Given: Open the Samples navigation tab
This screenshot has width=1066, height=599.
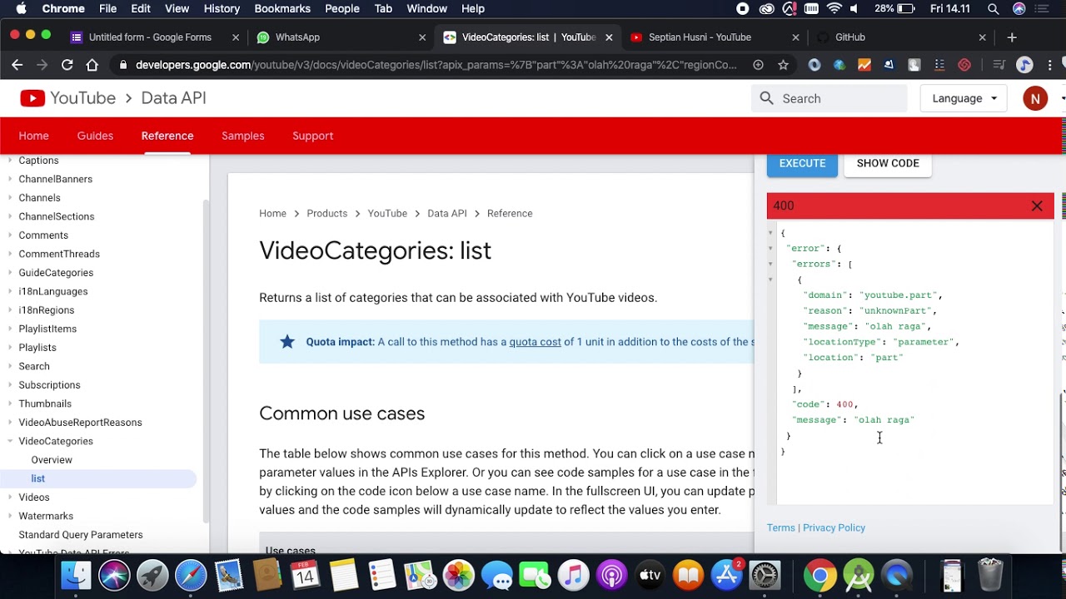Looking at the screenshot, I should (242, 136).
